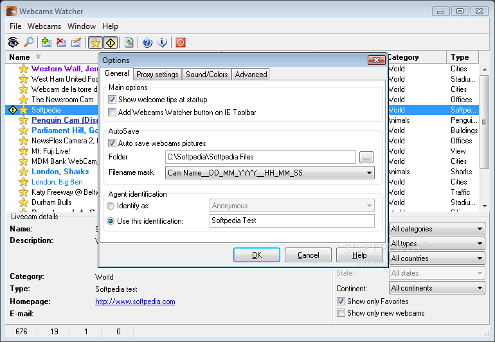Image resolution: width=495 pixels, height=342 pixels.
Task: Click the info speech bubble icon
Action: pyautogui.click(x=162, y=42)
